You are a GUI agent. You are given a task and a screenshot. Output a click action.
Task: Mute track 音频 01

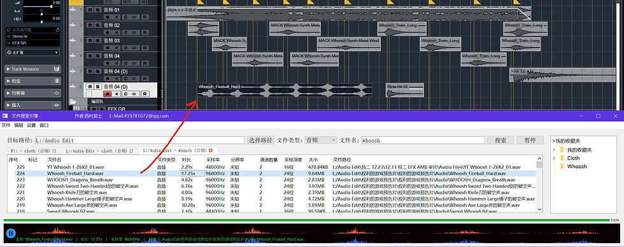tap(90, 10)
